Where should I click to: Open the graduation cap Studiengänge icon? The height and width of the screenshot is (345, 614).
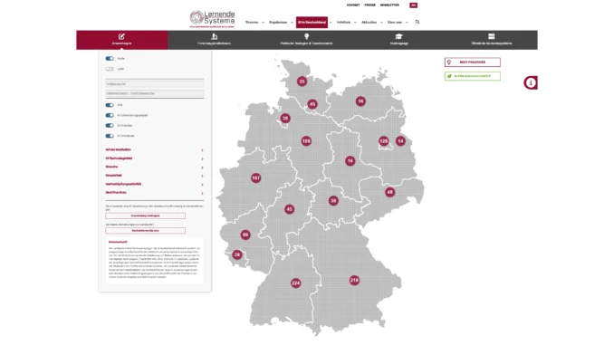point(398,36)
